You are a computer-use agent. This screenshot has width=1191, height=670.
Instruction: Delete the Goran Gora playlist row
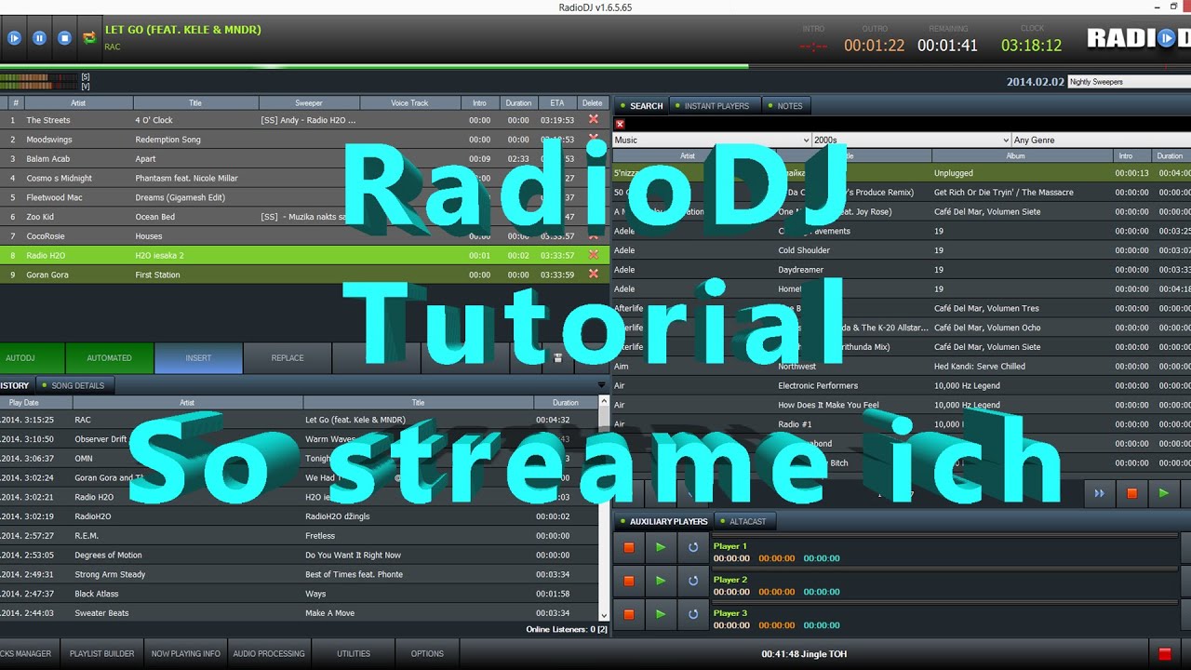point(594,275)
